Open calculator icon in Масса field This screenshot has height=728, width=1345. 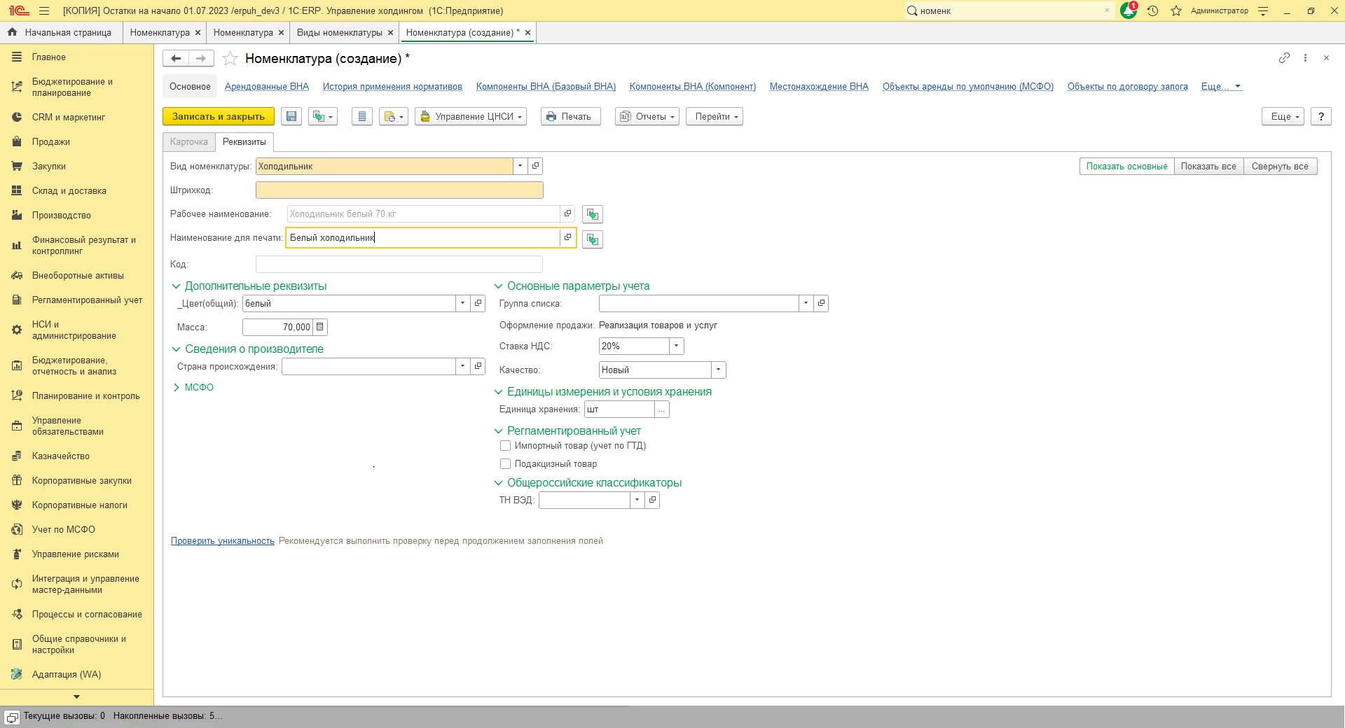pos(320,327)
